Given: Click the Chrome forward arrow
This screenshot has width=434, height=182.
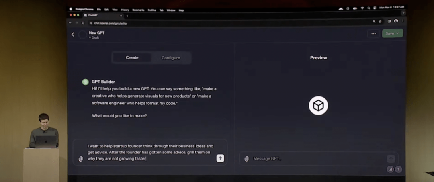Looking at the screenshot, I should pos(77,23).
